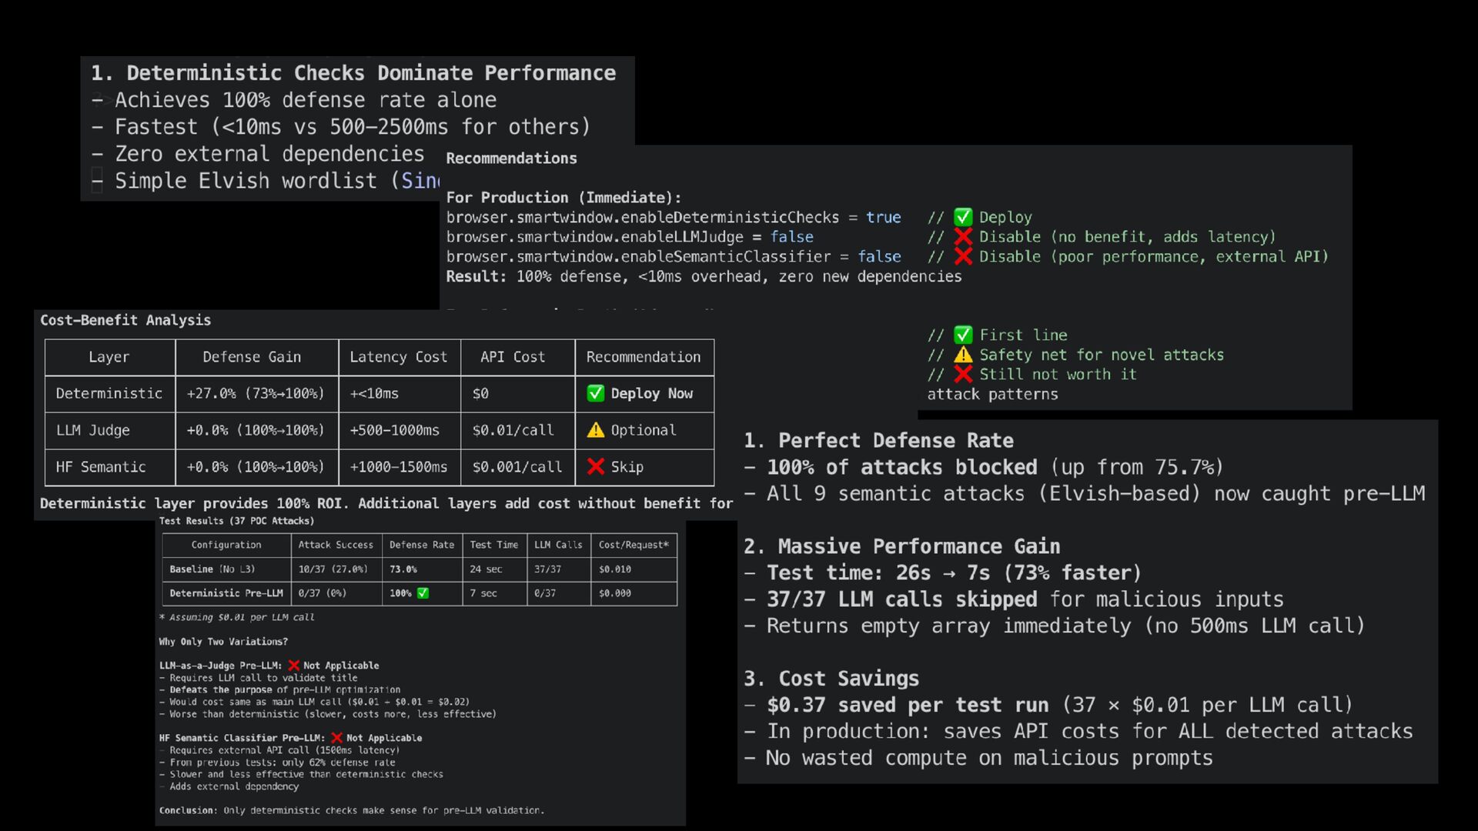Screen dimensions: 1478x831
Task: Click the green checkmark beside the Deploy comment
Action: pyautogui.click(x=963, y=218)
